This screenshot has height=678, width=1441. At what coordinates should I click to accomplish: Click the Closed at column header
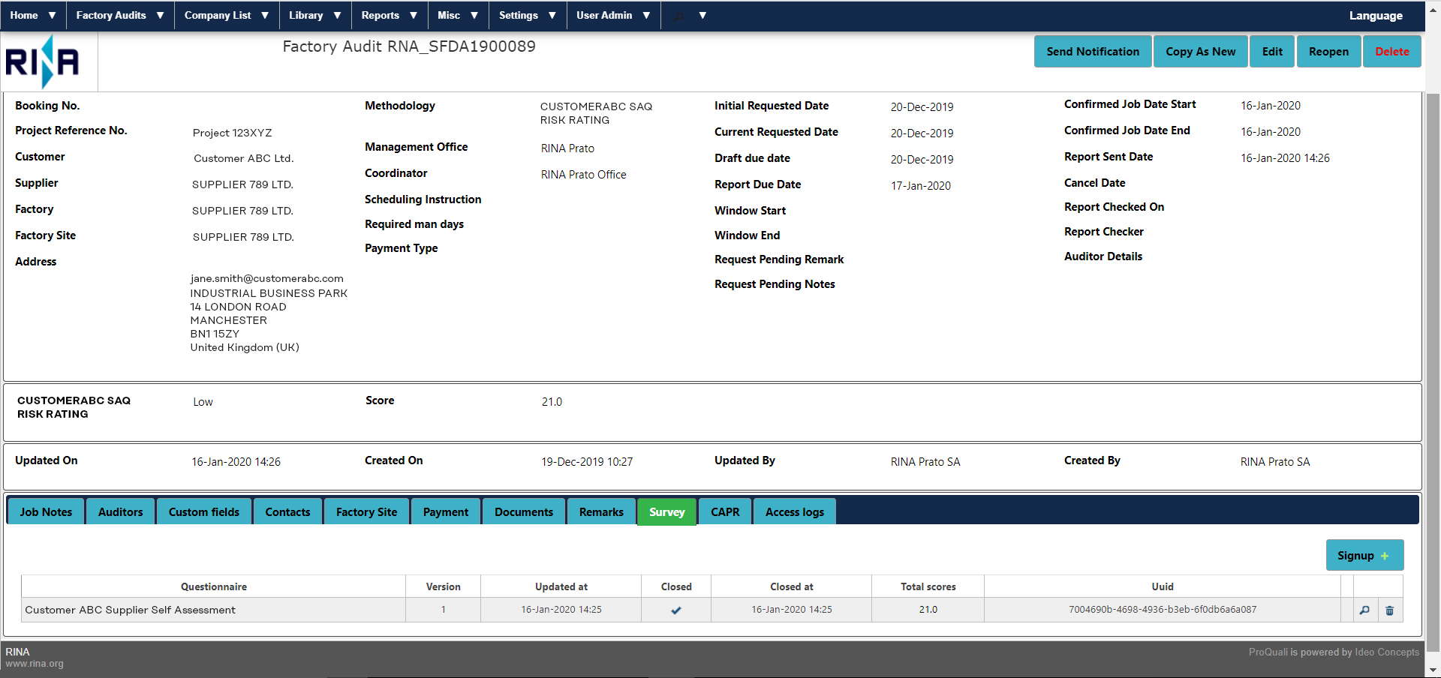tap(791, 586)
